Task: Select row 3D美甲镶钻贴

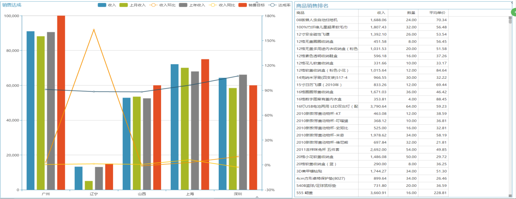Action: (372, 171)
